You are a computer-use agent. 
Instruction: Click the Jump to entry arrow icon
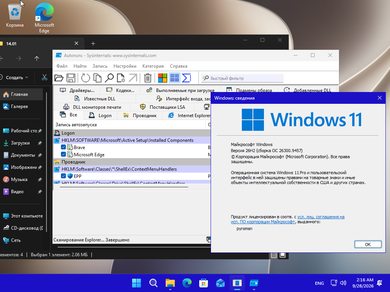[x=133, y=78]
